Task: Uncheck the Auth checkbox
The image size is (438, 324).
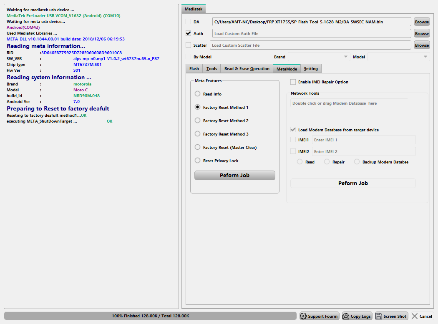Action: coord(189,33)
